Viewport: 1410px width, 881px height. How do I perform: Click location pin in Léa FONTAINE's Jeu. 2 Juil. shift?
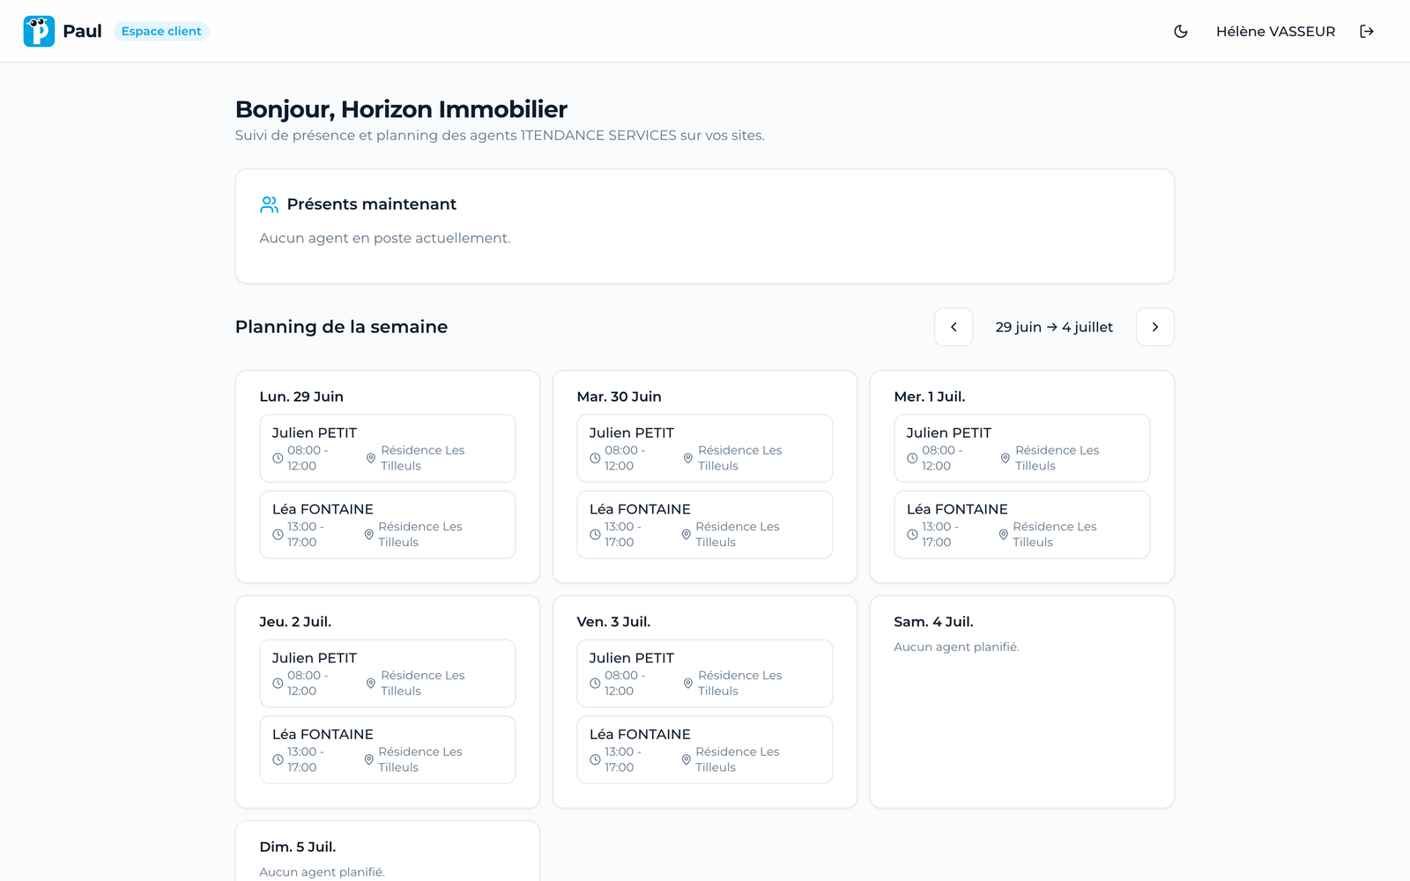click(x=369, y=759)
